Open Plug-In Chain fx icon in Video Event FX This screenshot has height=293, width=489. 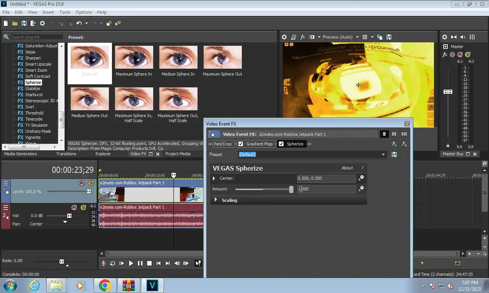point(394,144)
